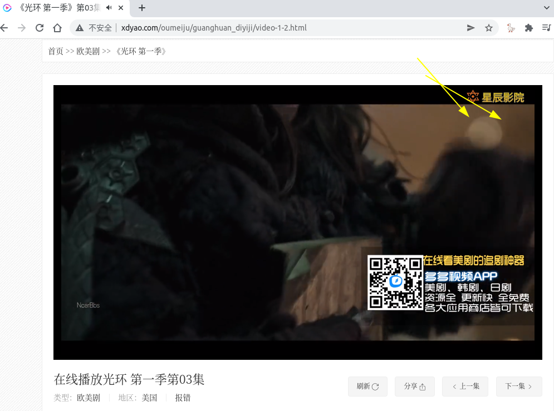Click the 刷新 refresh button

367,386
